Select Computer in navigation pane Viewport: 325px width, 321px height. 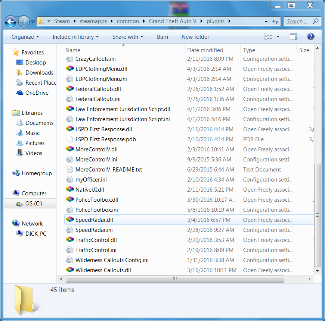coord(29,193)
